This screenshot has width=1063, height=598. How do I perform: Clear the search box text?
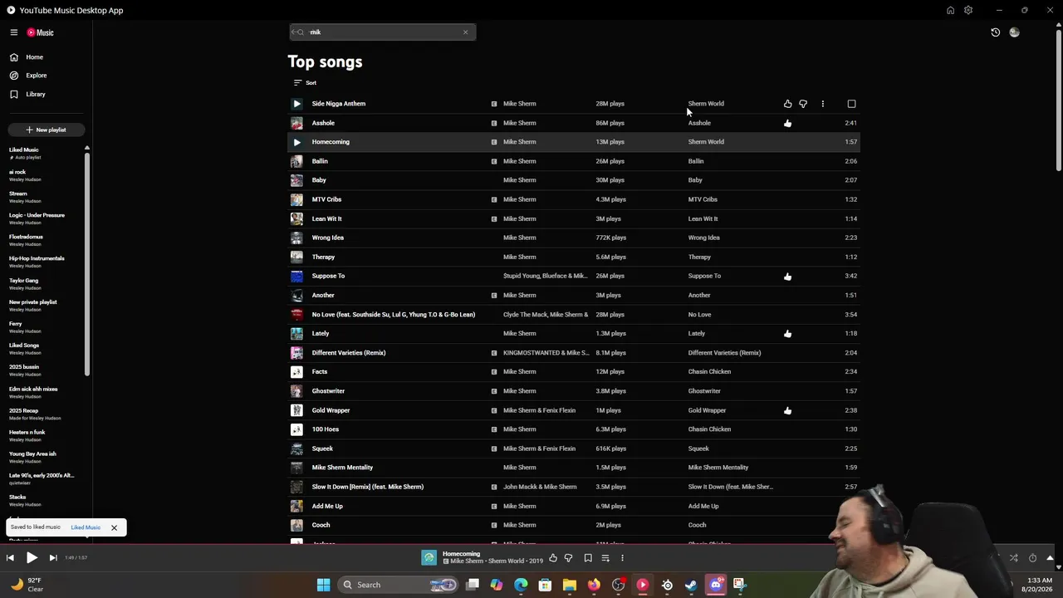[x=465, y=32]
